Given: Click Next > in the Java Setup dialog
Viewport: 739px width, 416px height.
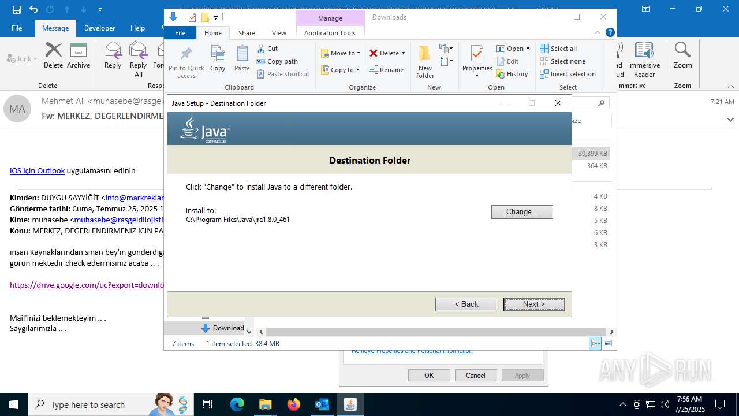Looking at the screenshot, I should pyautogui.click(x=534, y=304).
